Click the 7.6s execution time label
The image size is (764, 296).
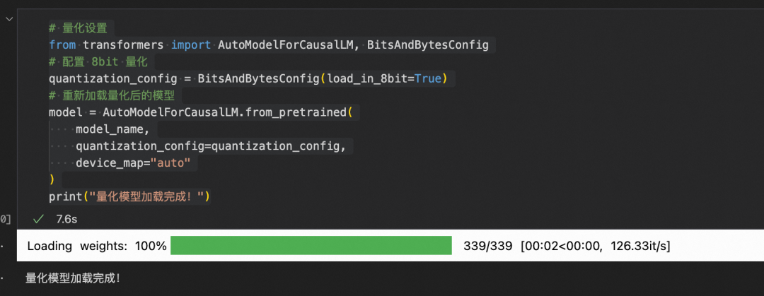click(x=66, y=219)
